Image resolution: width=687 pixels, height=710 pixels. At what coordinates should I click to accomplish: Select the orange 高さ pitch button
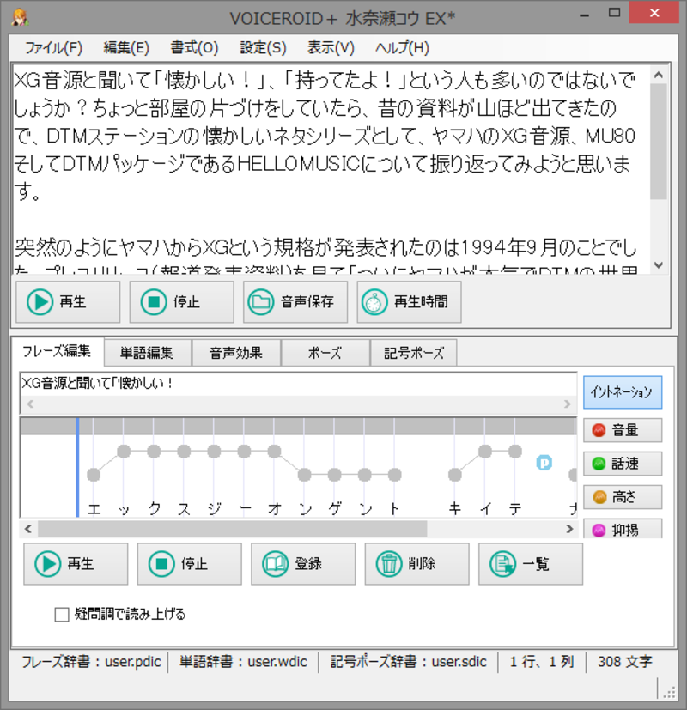(623, 497)
